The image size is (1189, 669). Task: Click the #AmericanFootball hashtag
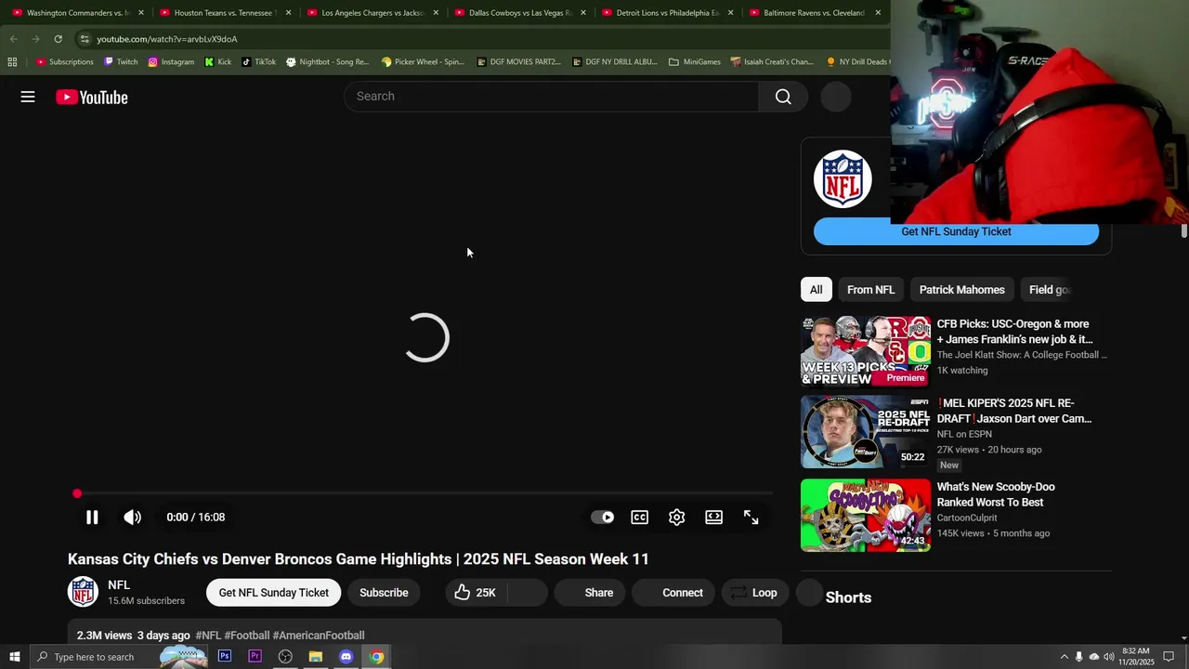coord(318,636)
